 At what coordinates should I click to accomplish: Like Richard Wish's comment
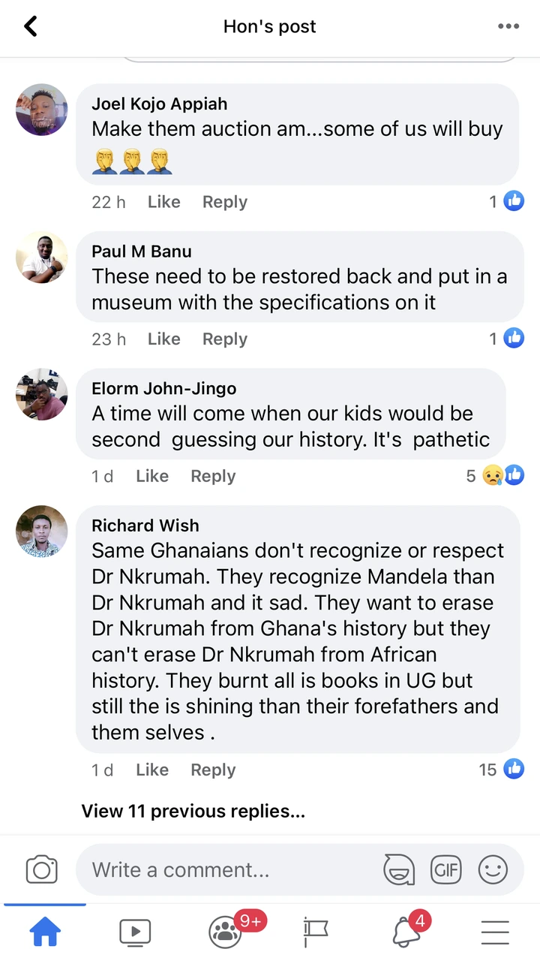point(151,770)
